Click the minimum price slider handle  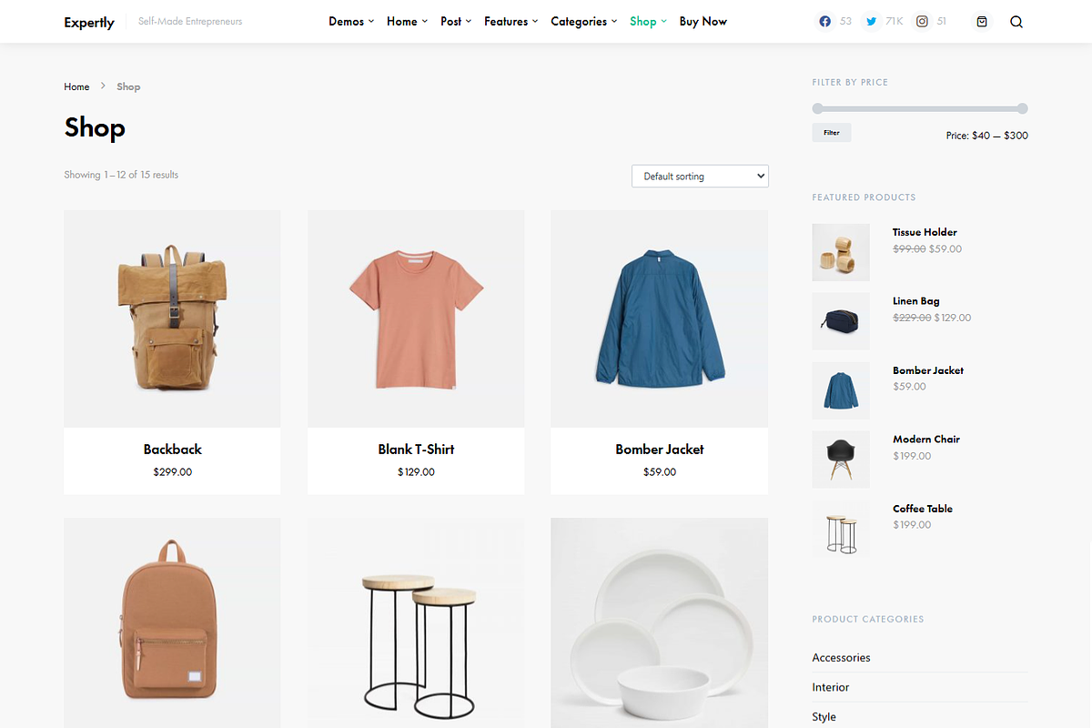tap(817, 108)
